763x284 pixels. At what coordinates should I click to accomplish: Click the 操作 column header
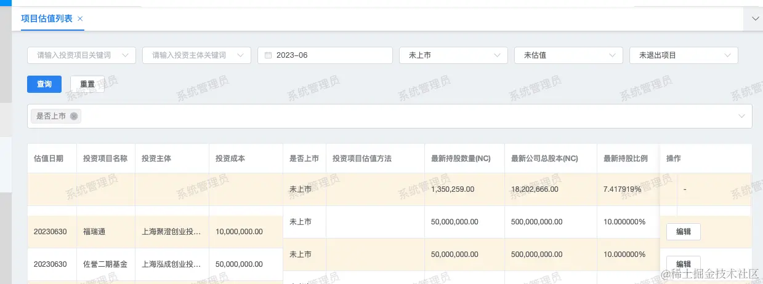(706, 159)
